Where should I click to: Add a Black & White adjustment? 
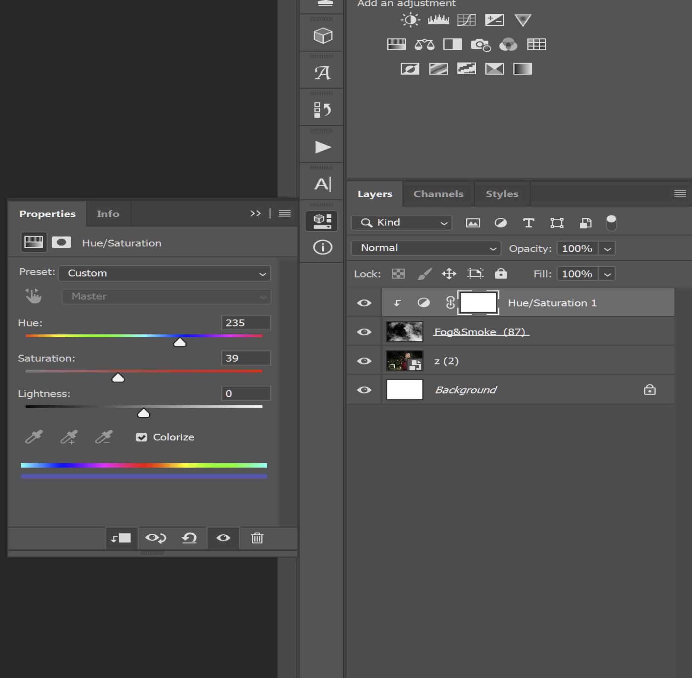click(x=452, y=45)
